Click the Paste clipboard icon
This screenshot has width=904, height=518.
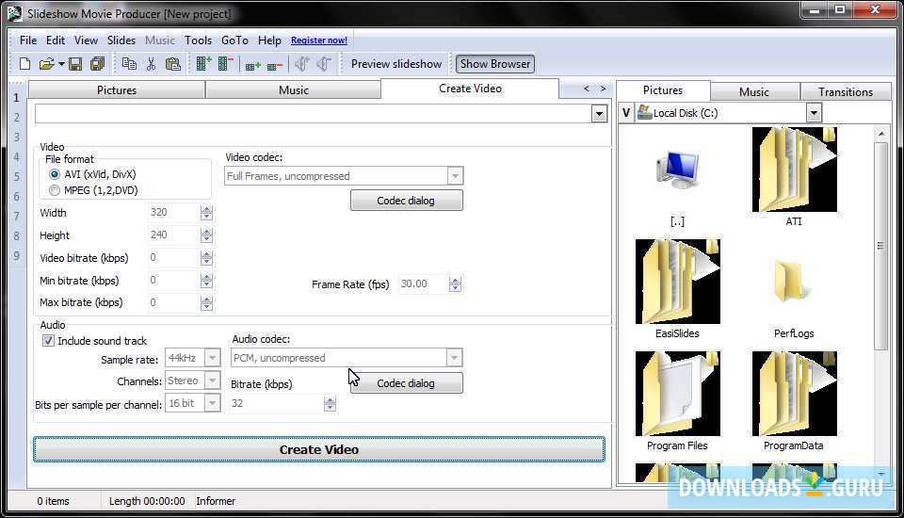pyautogui.click(x=173, y=64)
